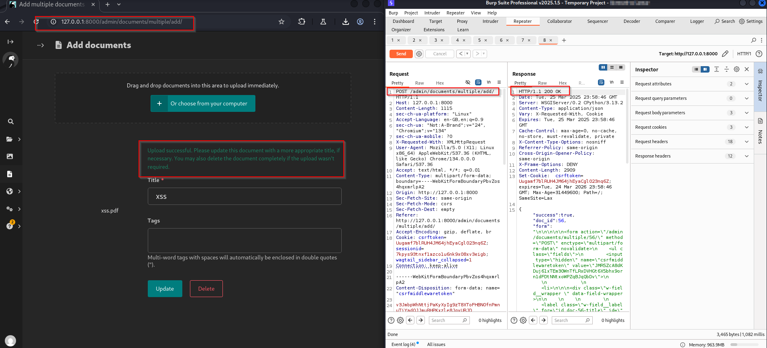767x348 pixels.
Task: Expand the Wagtail sidebar with the arrow toggle
Action: tap(10, 42)
